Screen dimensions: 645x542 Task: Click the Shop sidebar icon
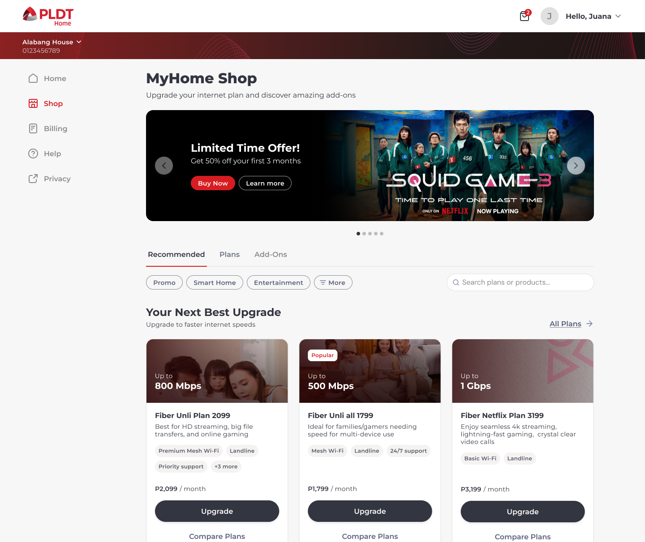[x=33, y=103]
